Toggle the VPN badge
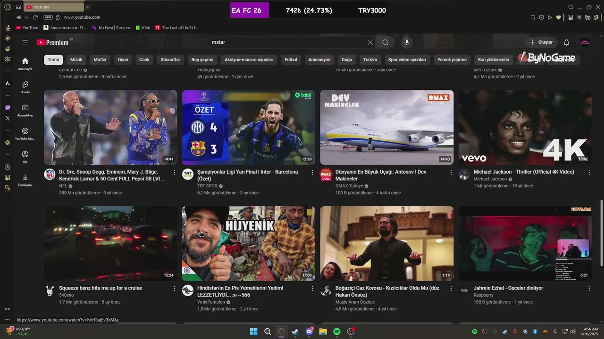The image size is (604, 339). tap(48, 17)
